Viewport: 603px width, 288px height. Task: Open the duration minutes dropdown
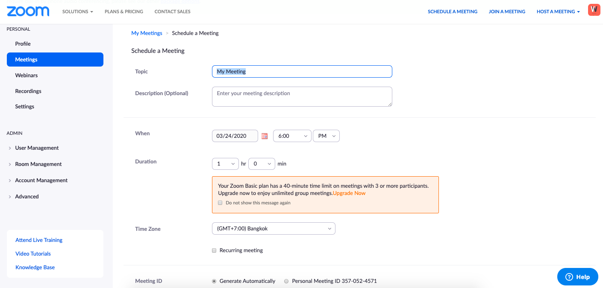point(262,164)
